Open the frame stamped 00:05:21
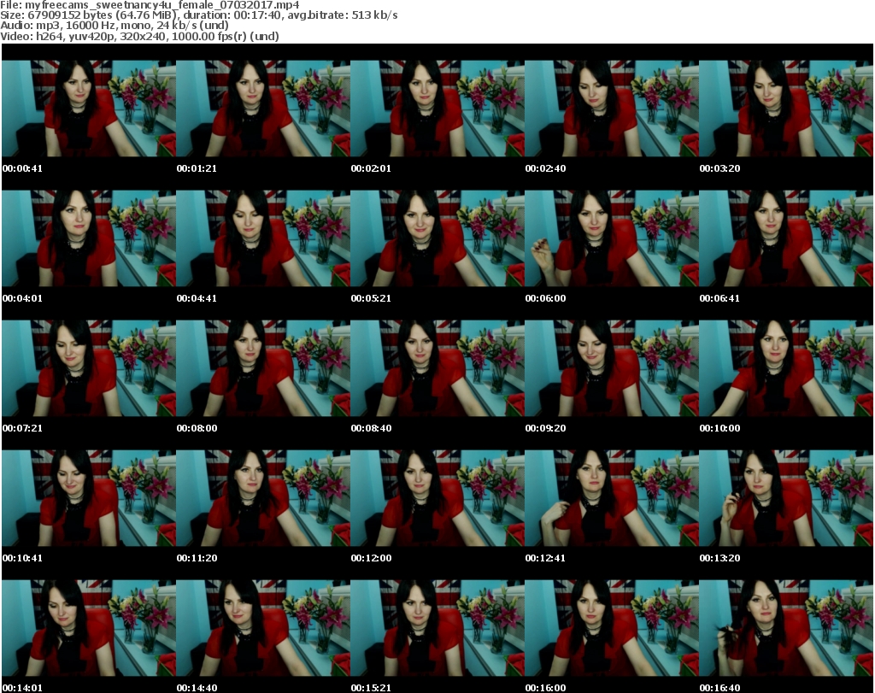The width and height of the screenshot is (875, 693). tap(437, 238)
